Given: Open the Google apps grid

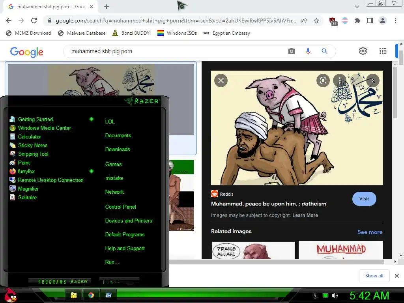Looking at the screenshot, I should 383,51.
